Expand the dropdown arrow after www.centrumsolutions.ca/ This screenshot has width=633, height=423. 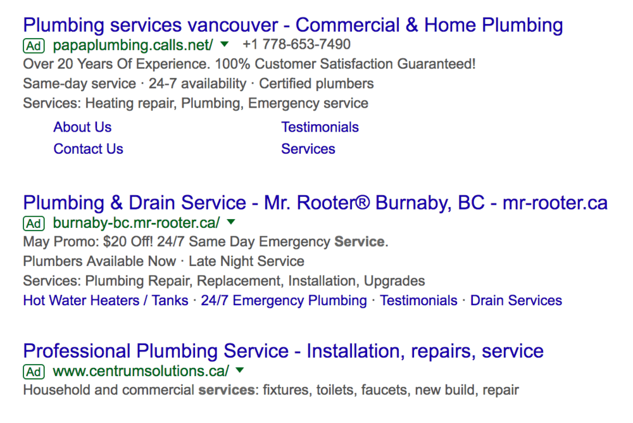click(240, 370)
